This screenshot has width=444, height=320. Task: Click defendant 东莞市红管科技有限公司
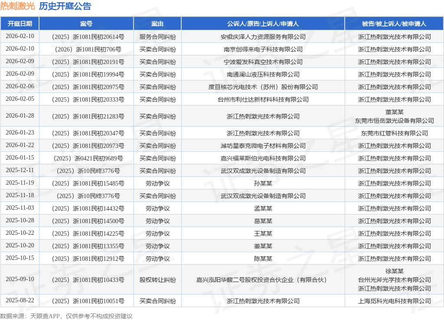coord(395,133)
